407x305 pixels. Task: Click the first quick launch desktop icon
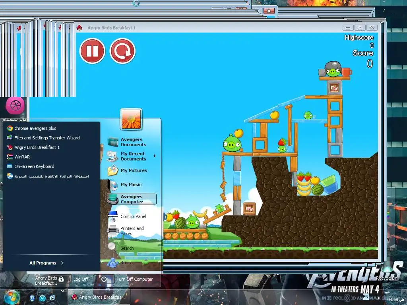(32, 298)
